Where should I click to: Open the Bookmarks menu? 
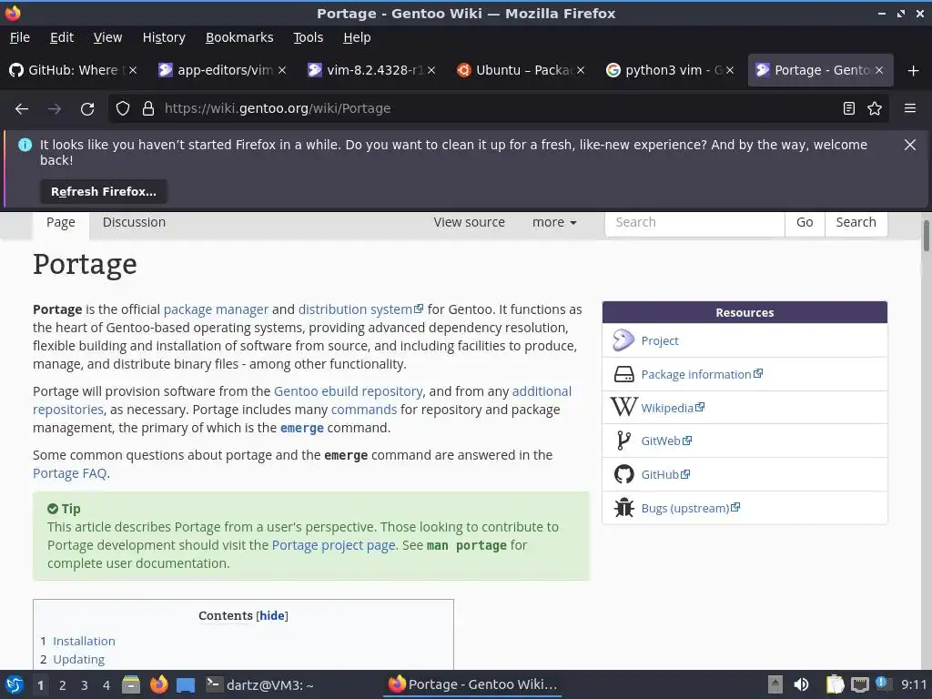coord(239,37)
